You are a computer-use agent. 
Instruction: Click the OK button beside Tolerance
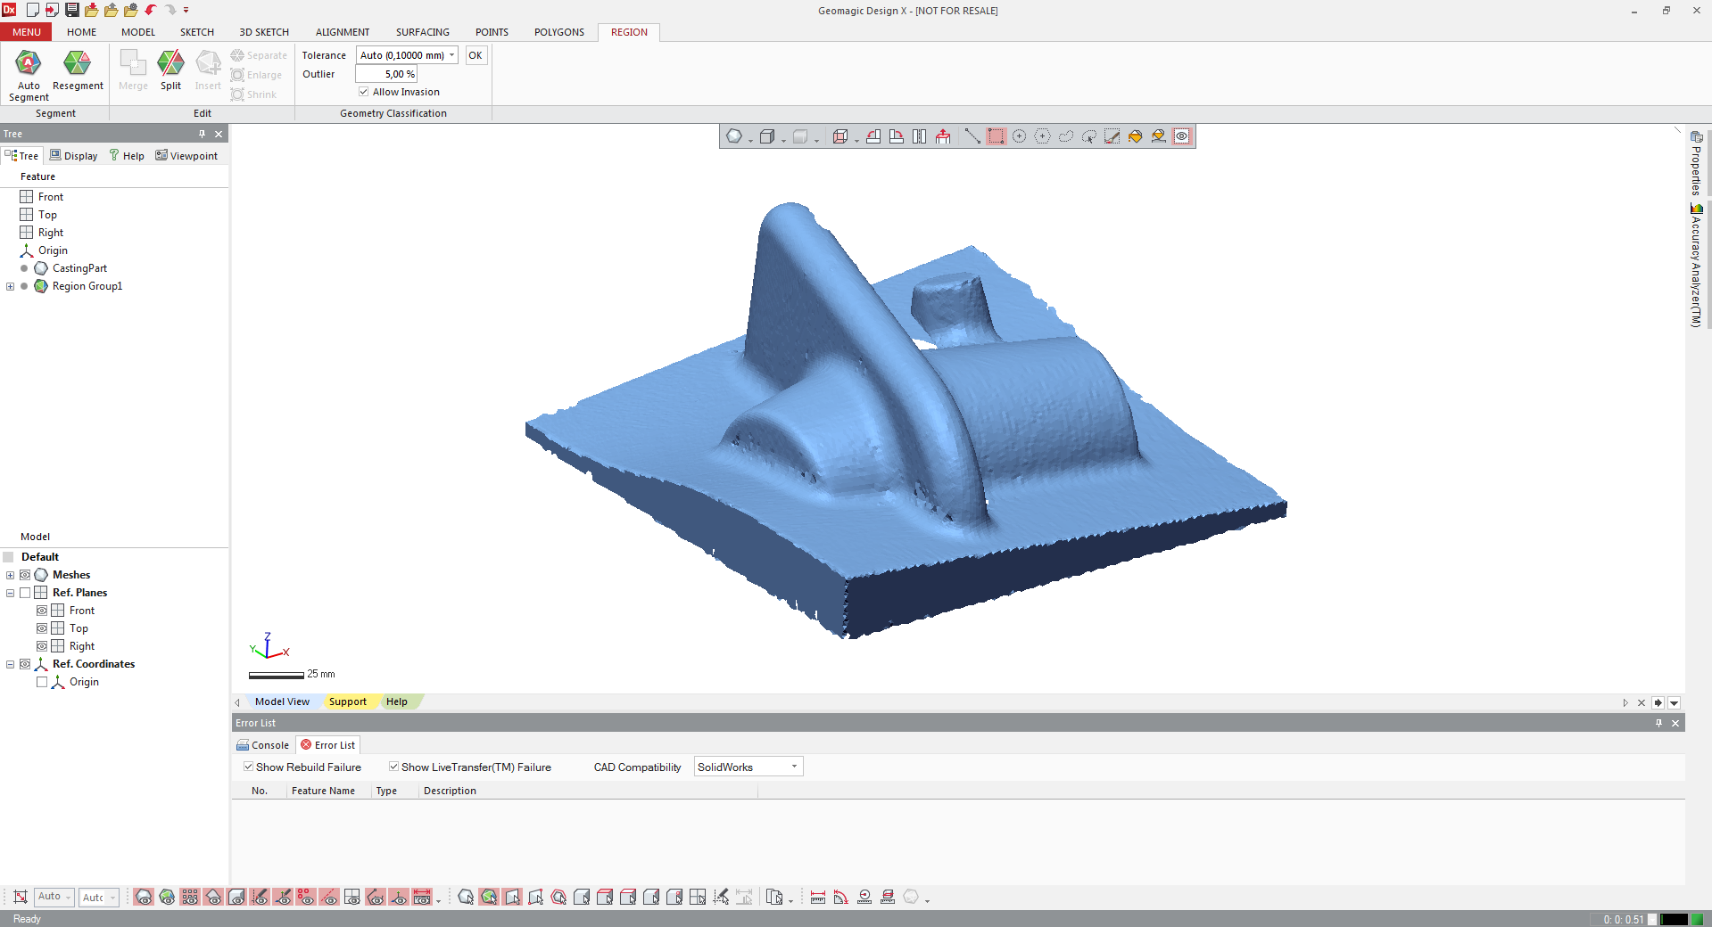(476, 55)
